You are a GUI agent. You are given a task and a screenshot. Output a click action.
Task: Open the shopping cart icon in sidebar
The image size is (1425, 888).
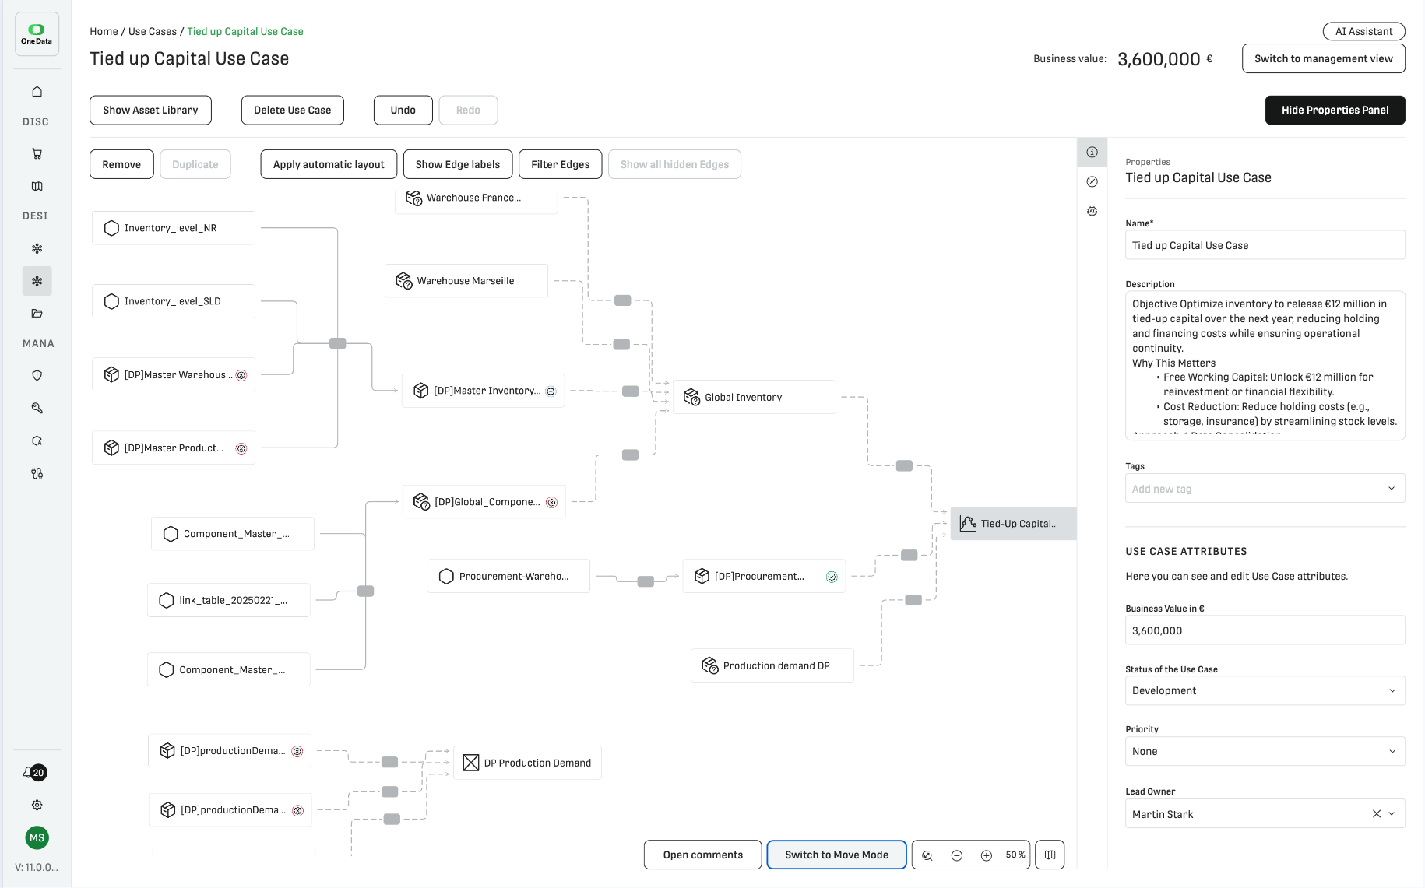[x=37, y=154]
